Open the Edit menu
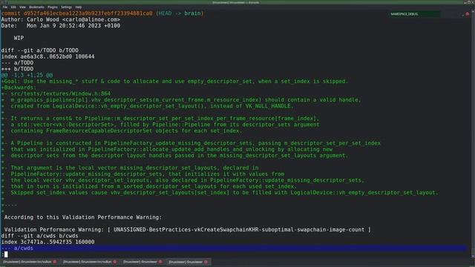Viewport: 475px width, 267px height. click(13, 7)
